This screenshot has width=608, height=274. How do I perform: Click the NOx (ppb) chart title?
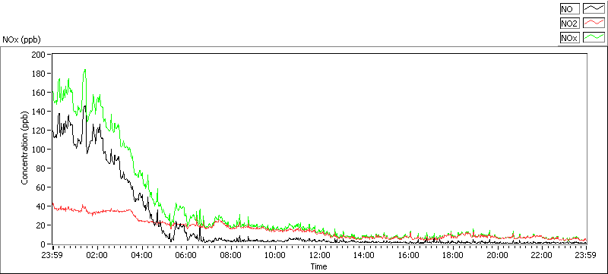(22, 39)
